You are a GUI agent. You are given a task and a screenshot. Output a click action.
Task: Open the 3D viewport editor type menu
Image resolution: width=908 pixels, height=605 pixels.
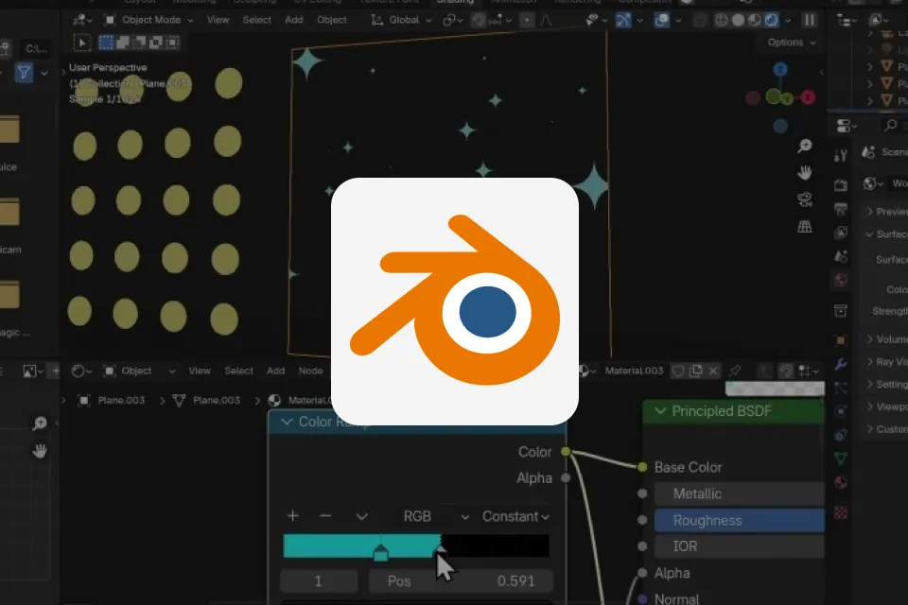82,20
